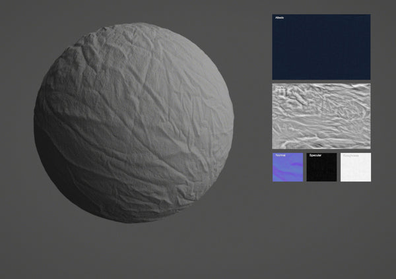Click the bottom-right corner of displacement map
Viewport: 396px width, 279px height.
(x=368, y=146)
